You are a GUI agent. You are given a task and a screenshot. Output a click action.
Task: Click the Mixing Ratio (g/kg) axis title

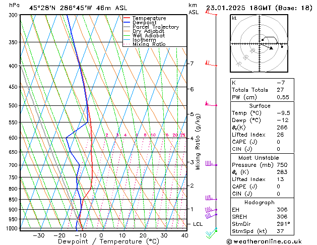point(198,142)
